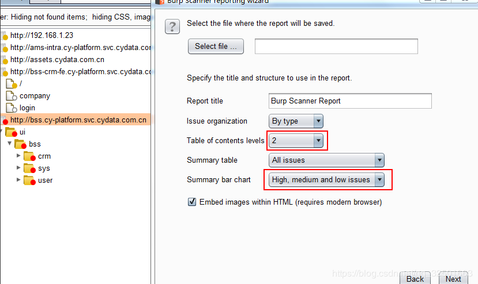Click the user folder icon
The height and width of the screenshot is (284, 478).
coord(29,181)
